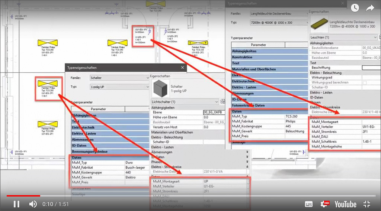Screen dimensions: 381x211
Task: Close the Schalter Typeneigenschaften dialog
Action: coord(182,68)
